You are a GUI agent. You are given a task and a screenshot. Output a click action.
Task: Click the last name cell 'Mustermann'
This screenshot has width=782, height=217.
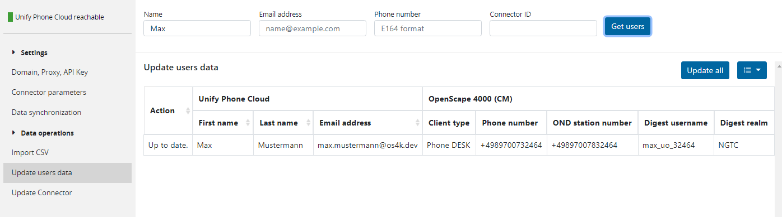click(x=283, y=145)
